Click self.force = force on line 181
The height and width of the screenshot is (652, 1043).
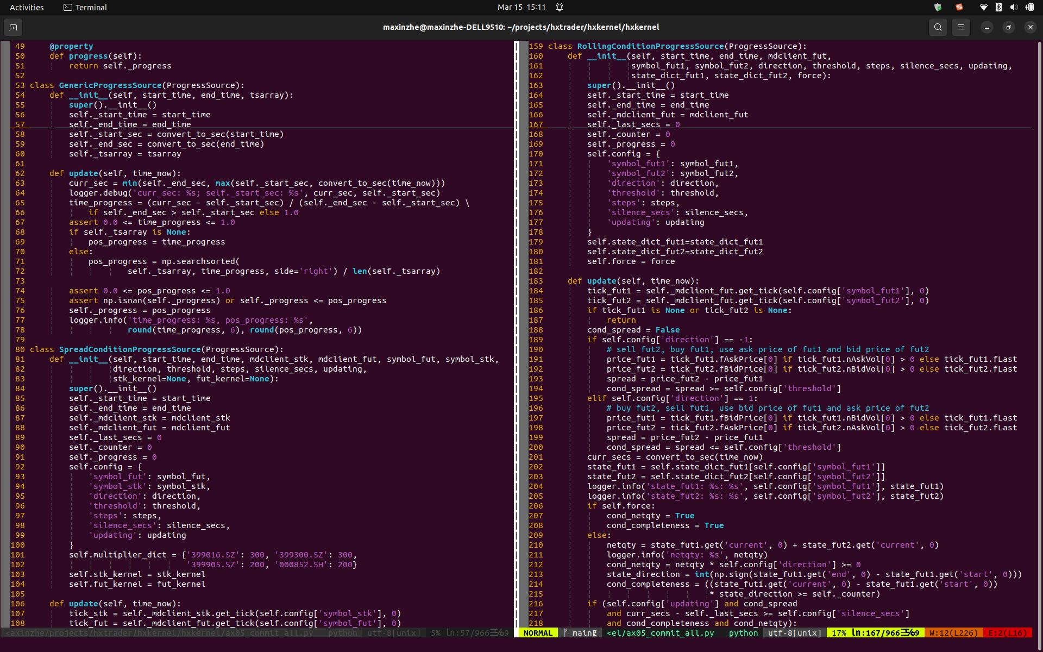click(631, 261)
